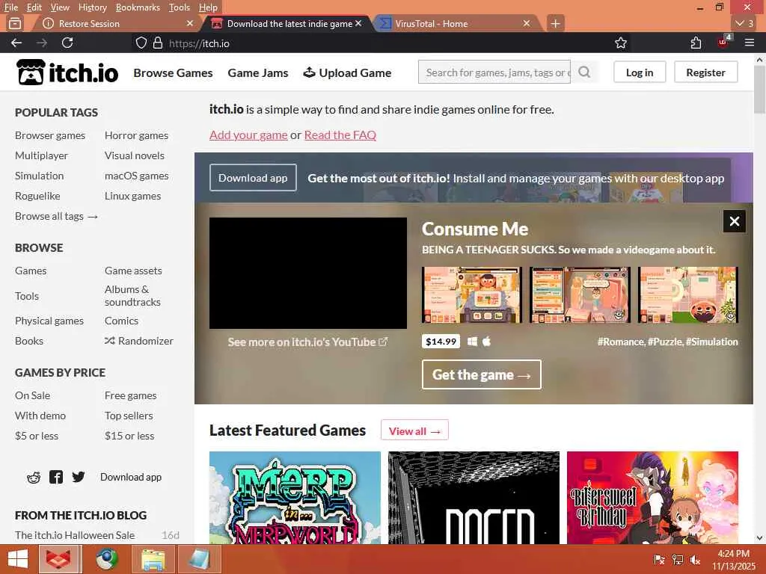Click the red fox app taskbar icon
This screenshot has width=766, height=574.
pos(58,559)
